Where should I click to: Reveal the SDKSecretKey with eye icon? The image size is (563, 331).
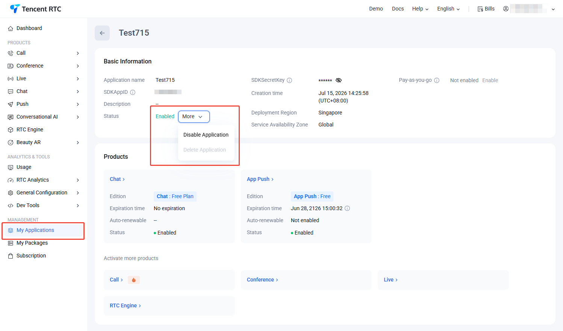[339, 80]
